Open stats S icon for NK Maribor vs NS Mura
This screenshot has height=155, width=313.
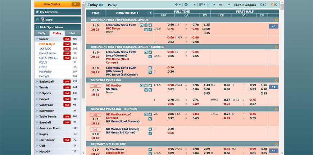click(150, 90)
